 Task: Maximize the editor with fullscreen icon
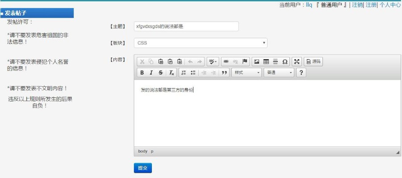click(x=297, y=61)
